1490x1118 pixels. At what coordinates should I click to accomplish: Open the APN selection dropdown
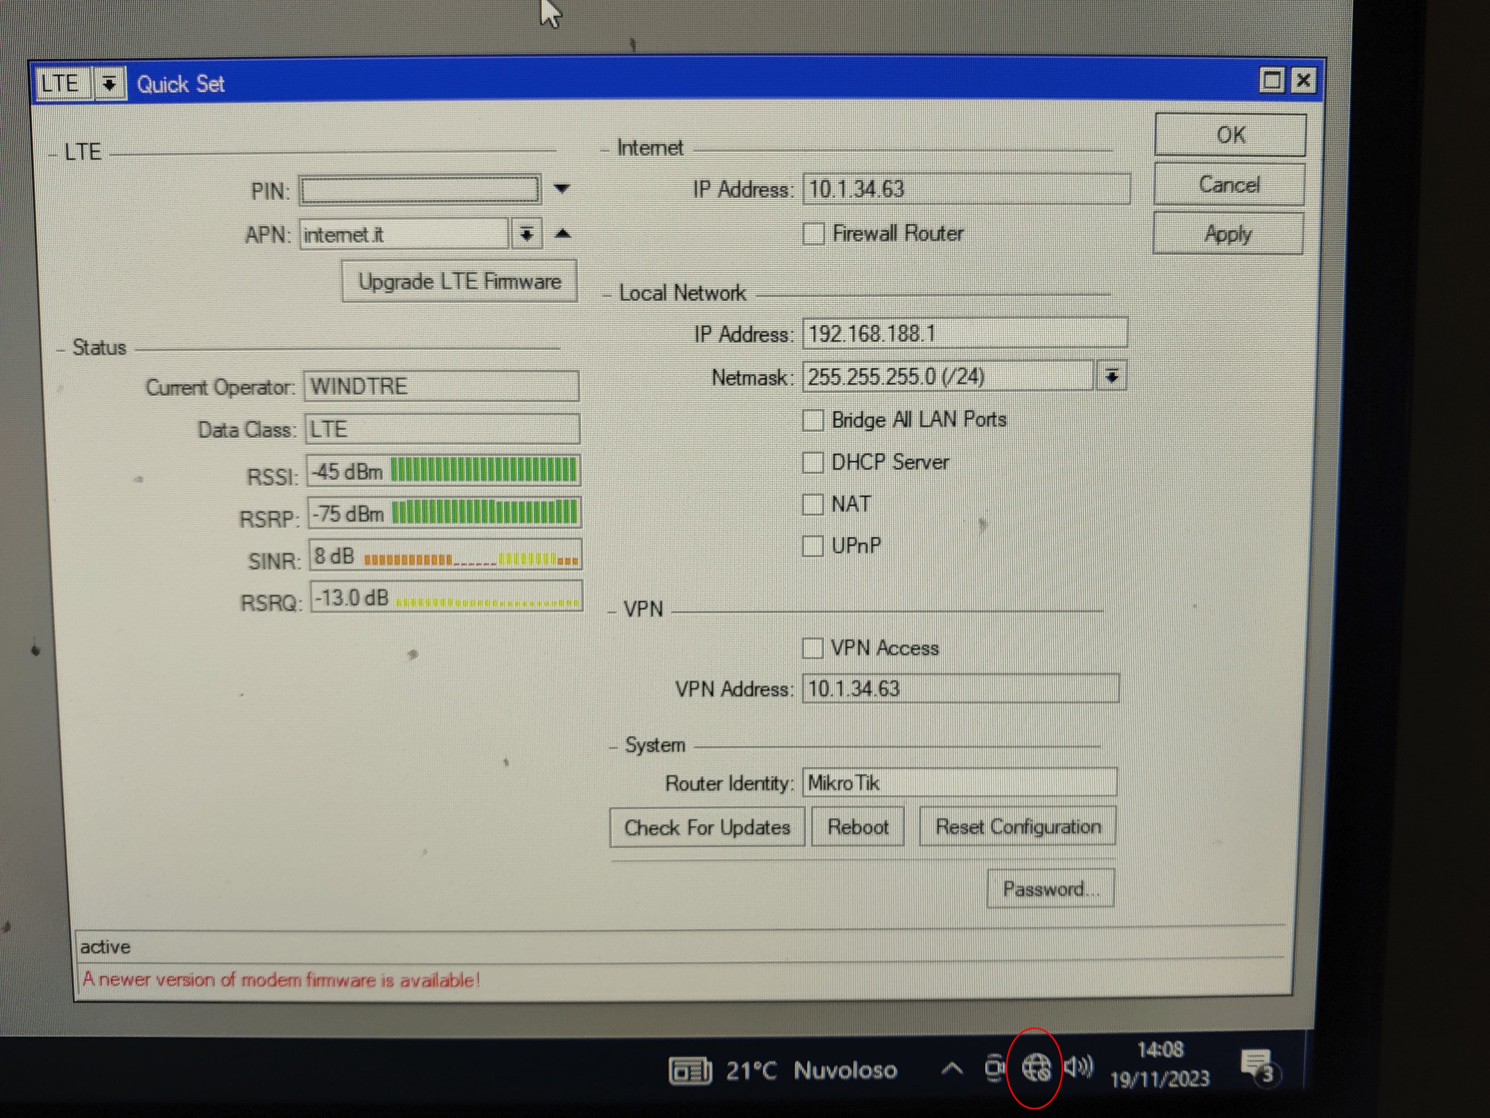pos(527,234)
